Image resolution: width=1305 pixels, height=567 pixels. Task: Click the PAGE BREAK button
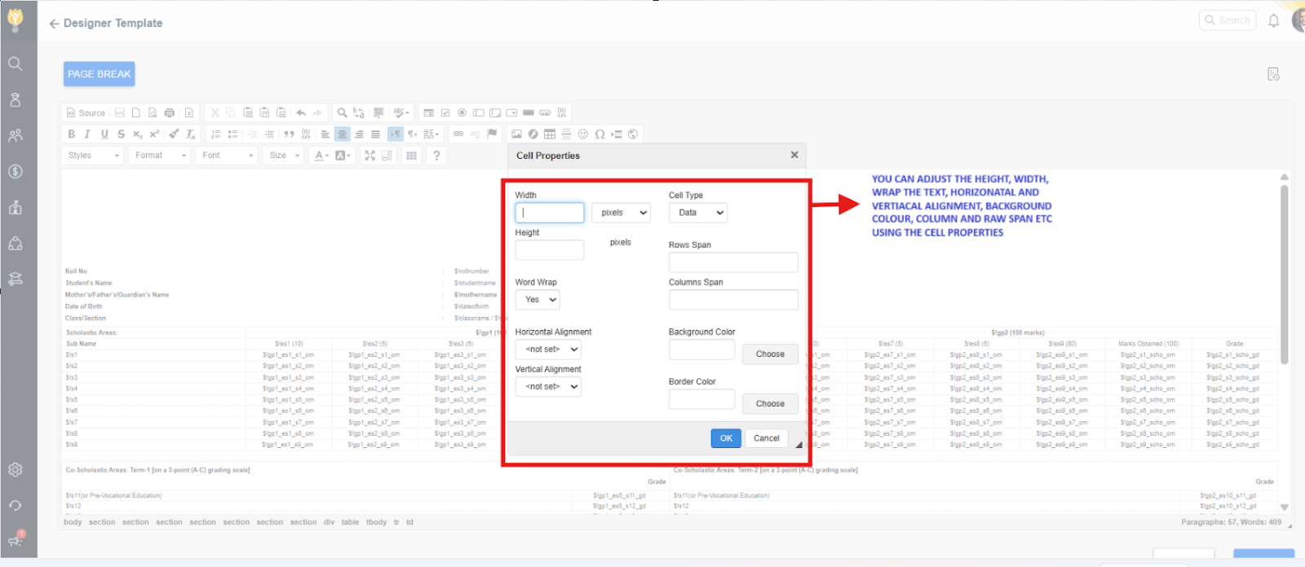100,74
